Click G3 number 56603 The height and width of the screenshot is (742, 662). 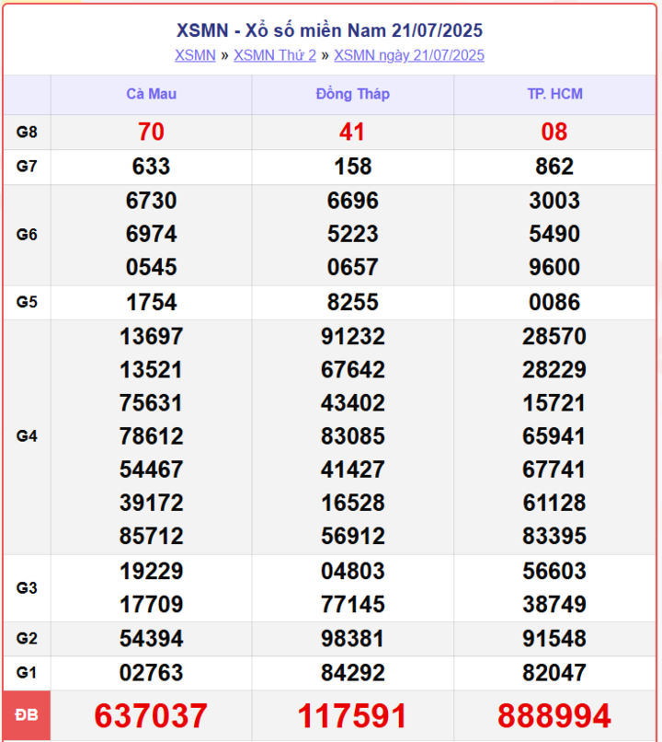click(554, 571)
